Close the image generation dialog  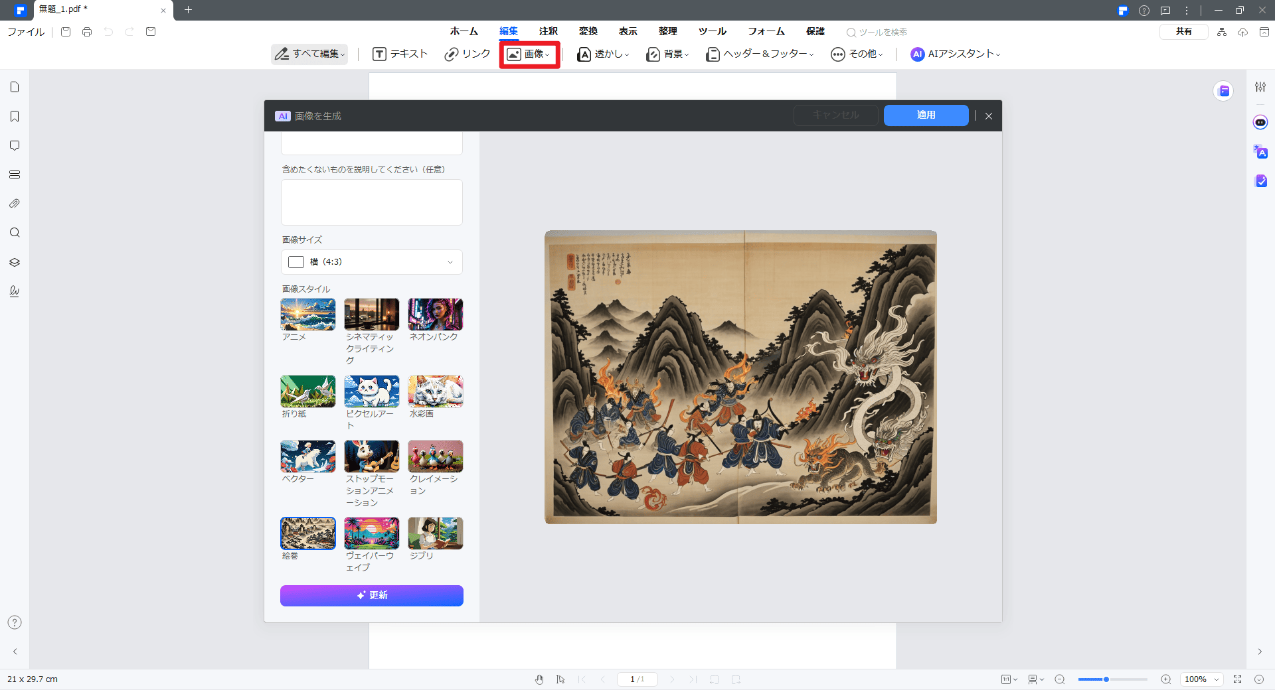(x=989, y=116)
